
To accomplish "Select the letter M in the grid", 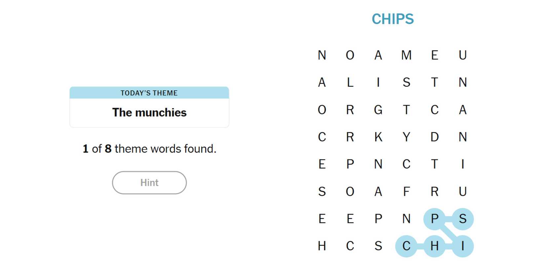I will click(x=406, y=55).
